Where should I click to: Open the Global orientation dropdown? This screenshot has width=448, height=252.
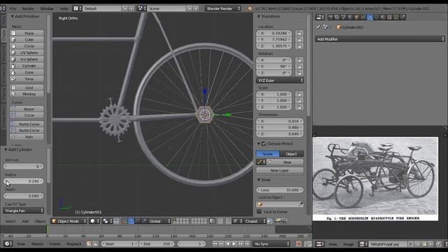(160, 221)
